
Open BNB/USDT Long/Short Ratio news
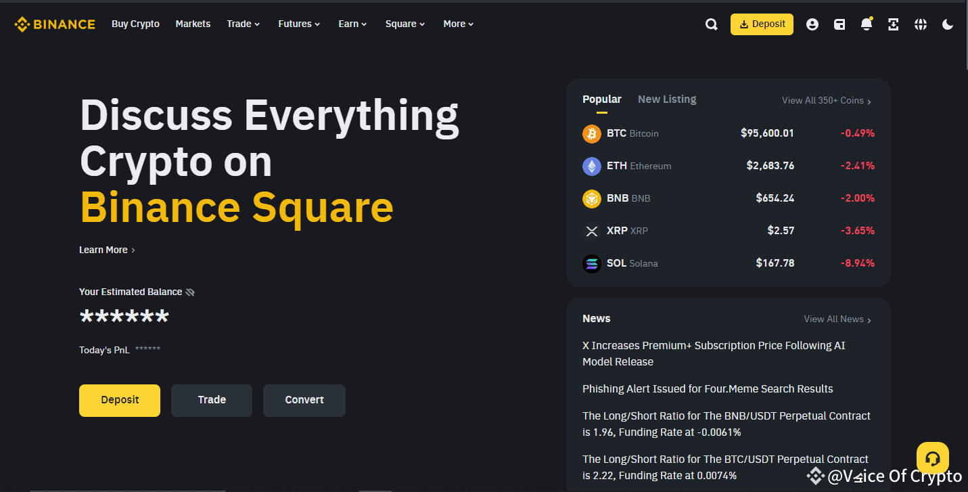click(727, 424)
